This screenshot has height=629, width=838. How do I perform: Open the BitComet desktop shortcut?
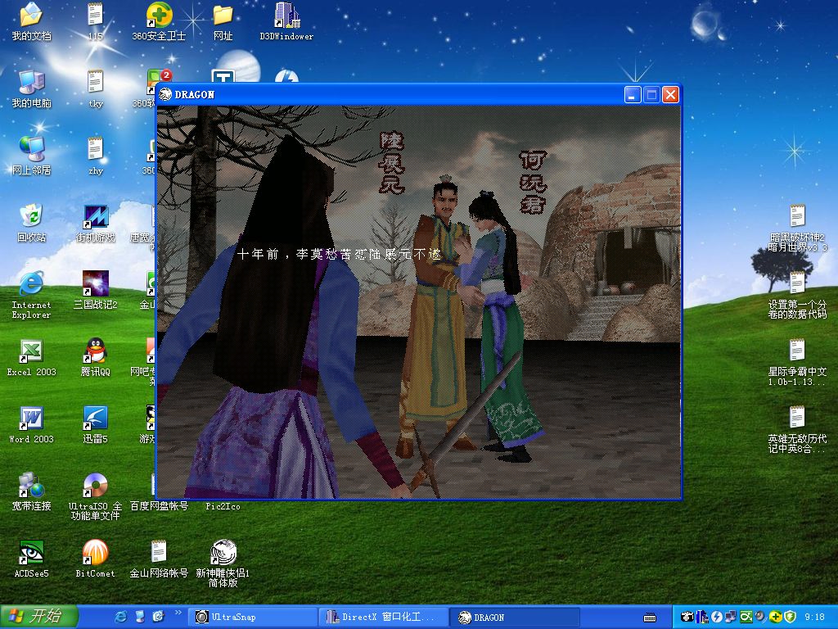[95, 553]
